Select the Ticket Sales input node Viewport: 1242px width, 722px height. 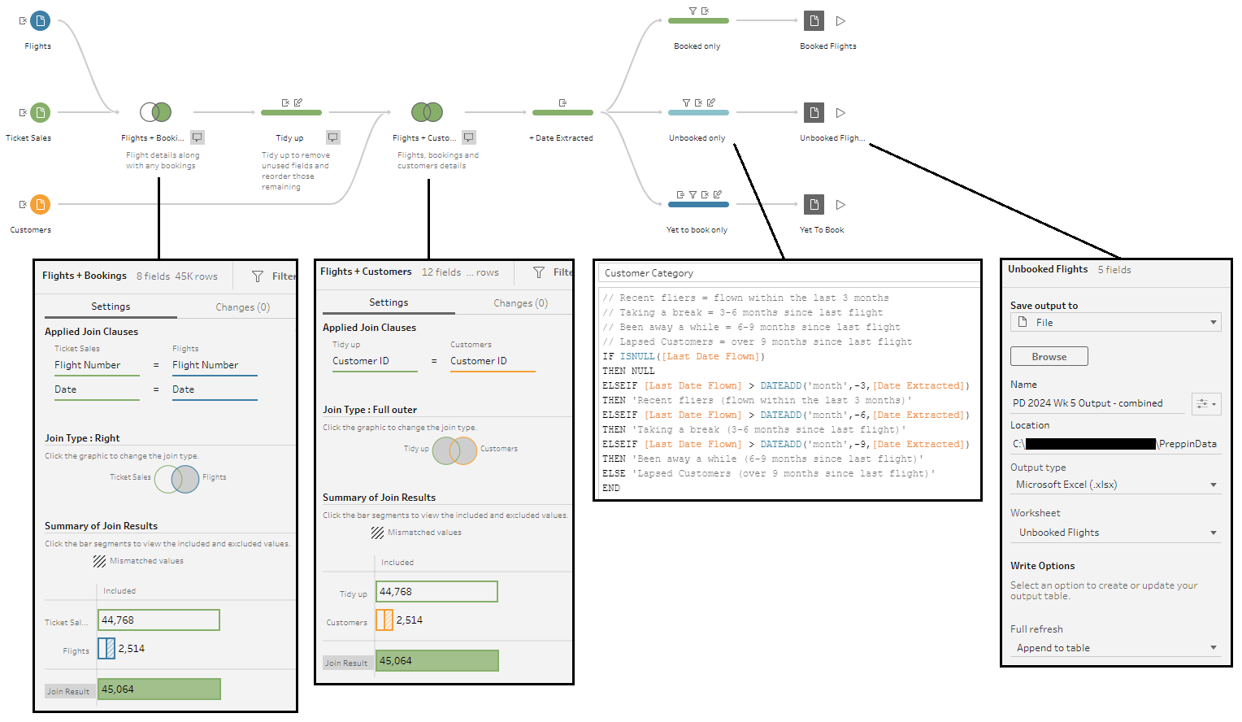click(40, 112)
